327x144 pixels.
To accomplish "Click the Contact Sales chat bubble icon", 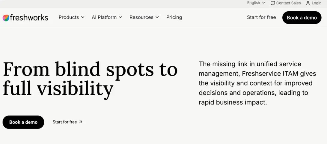I will [272, 3].
